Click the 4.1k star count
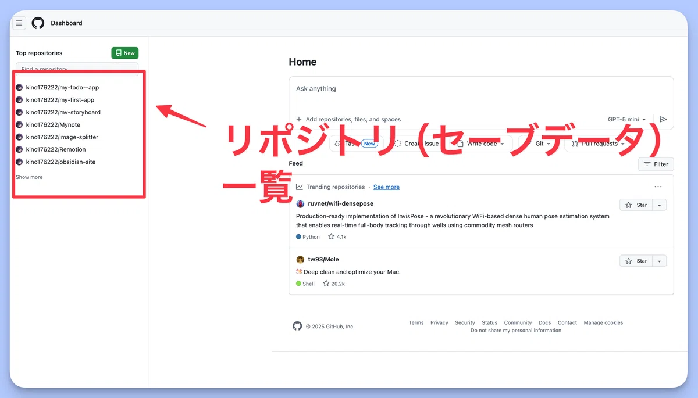This screenshot has height=398, width=698. coord(337,237)
